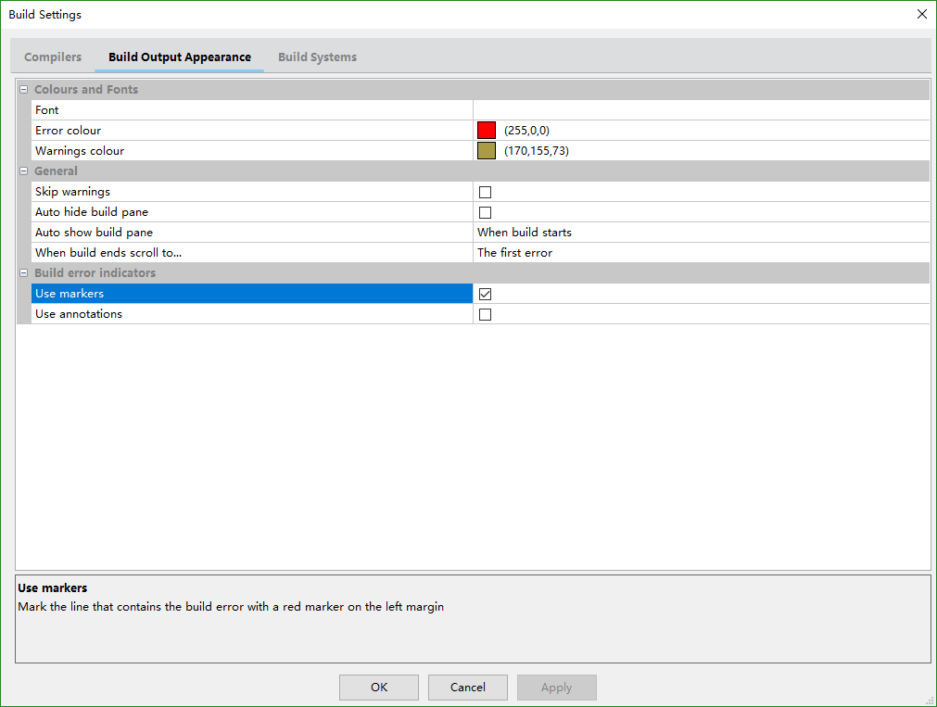Collapse the Colours and Fonts section
Screen dimensions: 937x707
point(24,89)
